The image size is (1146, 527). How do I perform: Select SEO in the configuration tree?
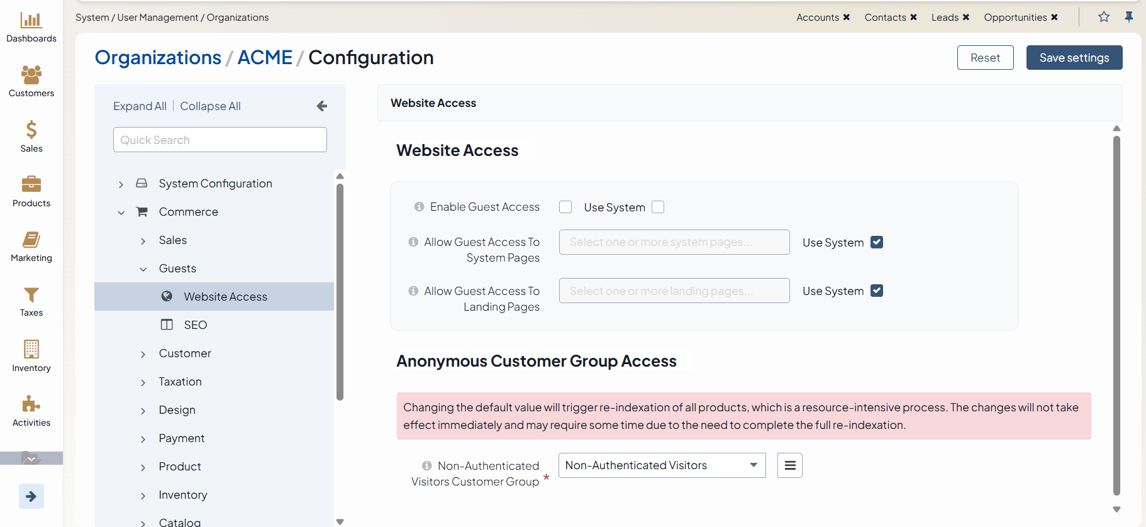(195, 325)
